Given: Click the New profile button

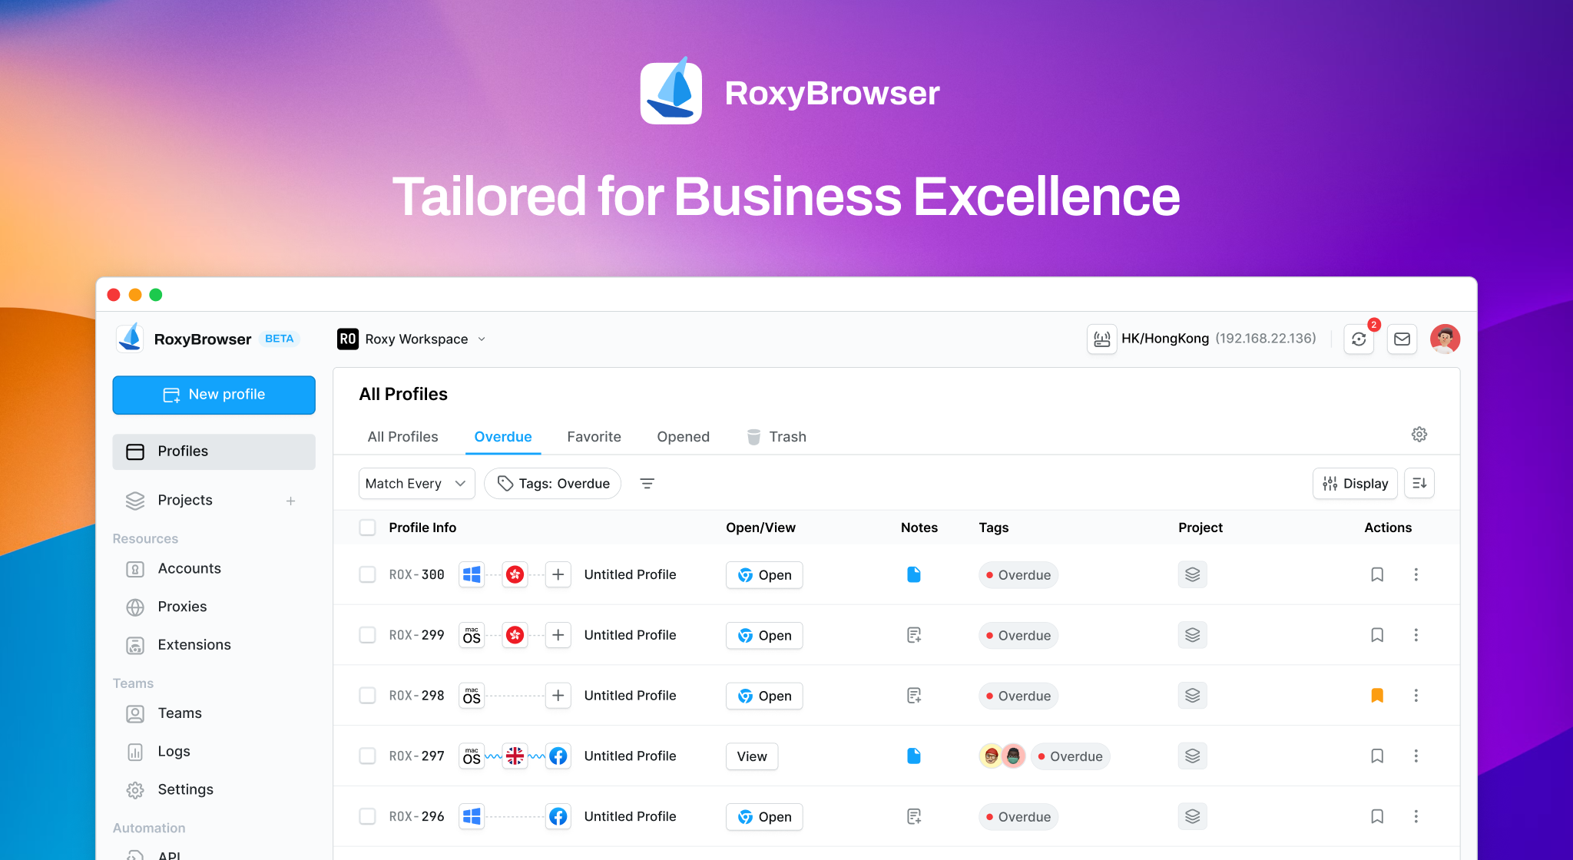Looking at the screenshot, I should 214,395.
